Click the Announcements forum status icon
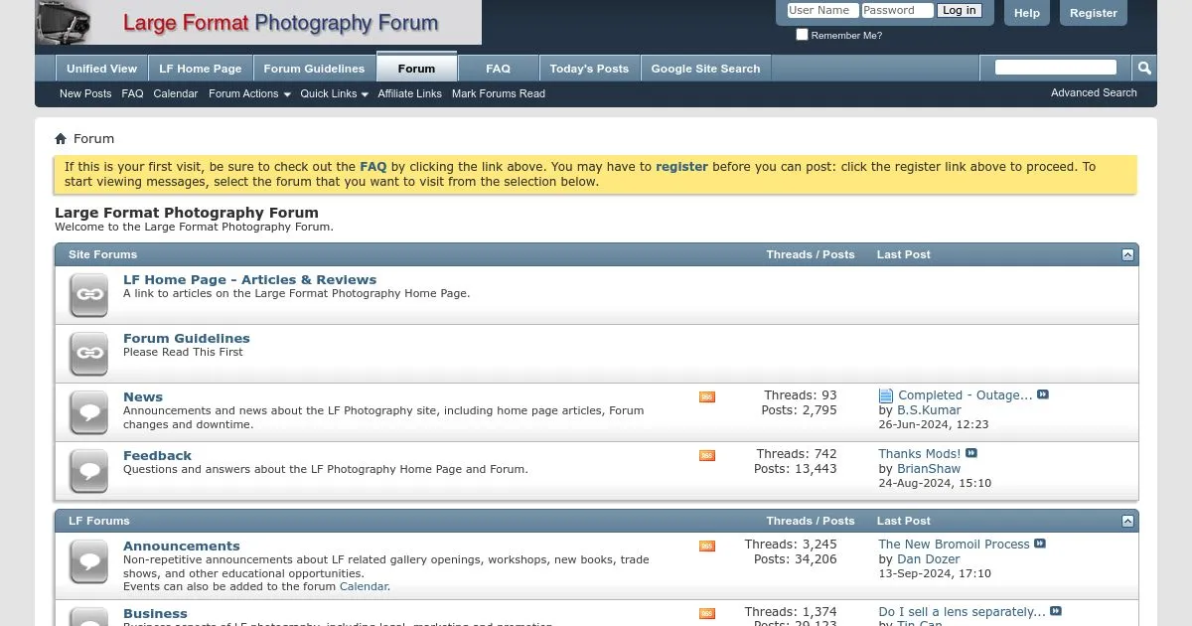This screenshot has width=1192, height=626. (x=89, y=561)
